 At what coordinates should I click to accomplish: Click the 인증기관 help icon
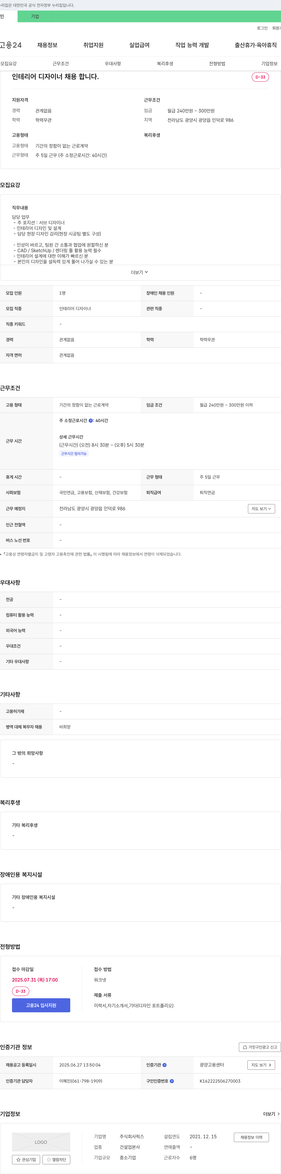[165, 1065]
